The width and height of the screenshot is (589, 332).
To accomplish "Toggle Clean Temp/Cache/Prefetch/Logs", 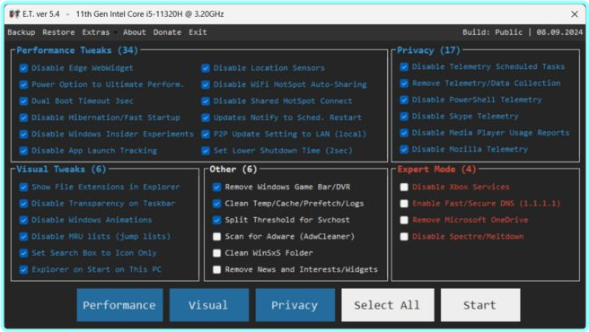I will click(x=216, y=204).
